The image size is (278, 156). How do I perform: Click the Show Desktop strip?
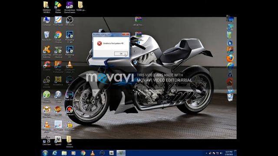point(235,153)
